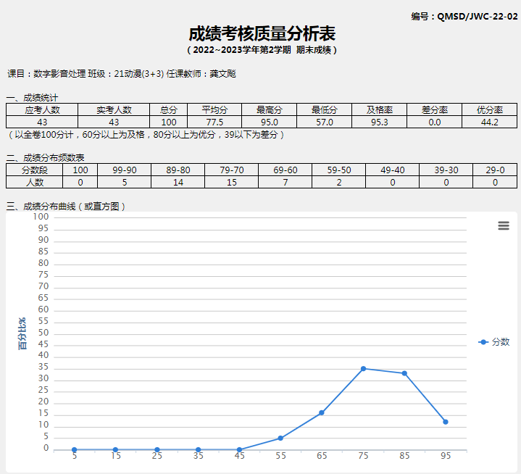The height and width of the screenshot is (474, 521).
Task: Click the zero-value data point at 45
Action: point(239,449)
